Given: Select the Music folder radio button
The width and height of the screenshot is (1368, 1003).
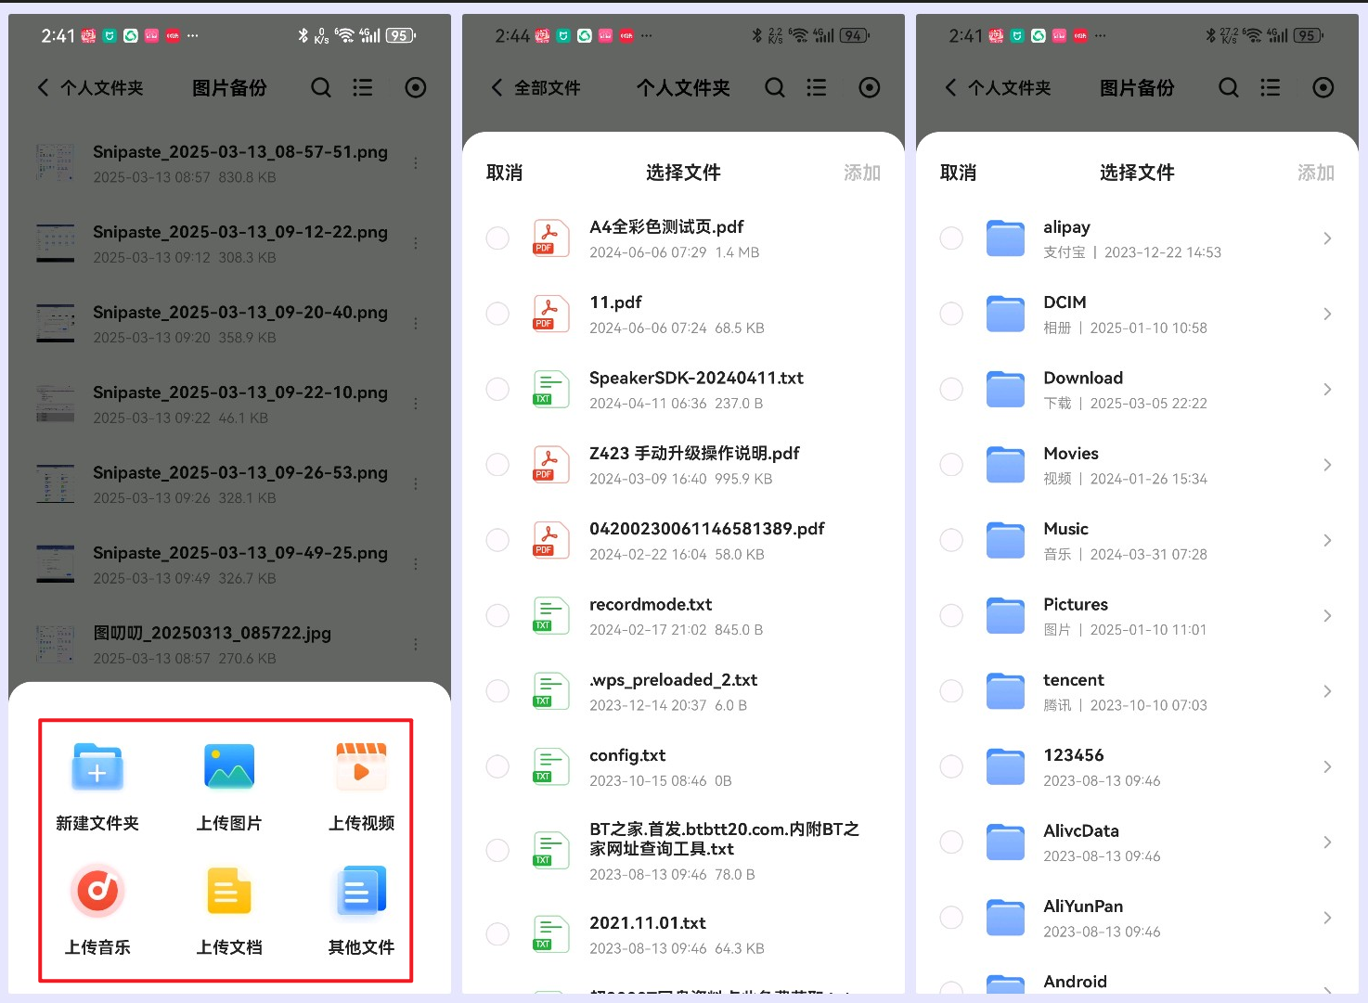Looking at the screenshot, I should [x=951, y=540].
